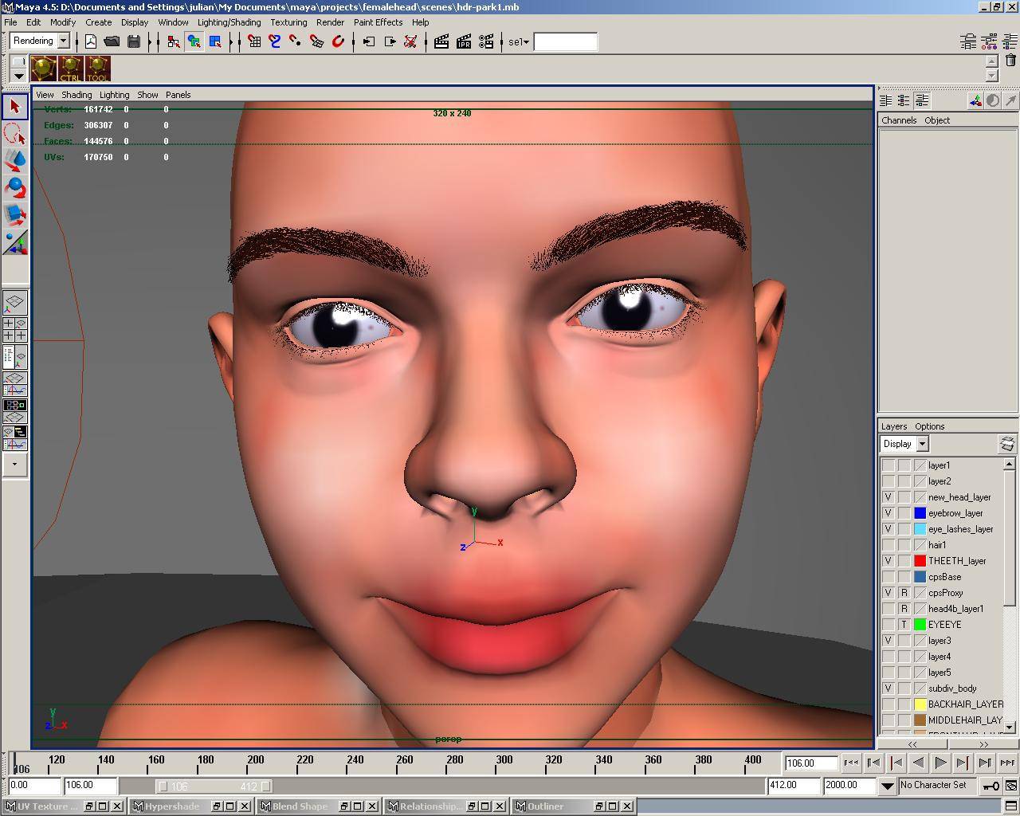Click the current frame input field
This screenshot has height=816, width=1020.
tap(810, 763)
